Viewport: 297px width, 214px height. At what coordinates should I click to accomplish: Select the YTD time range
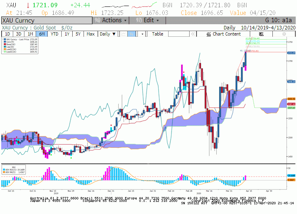point(54,34)
